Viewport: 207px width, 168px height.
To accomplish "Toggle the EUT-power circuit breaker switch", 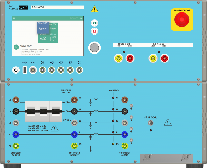I will (x=43, y=111).
